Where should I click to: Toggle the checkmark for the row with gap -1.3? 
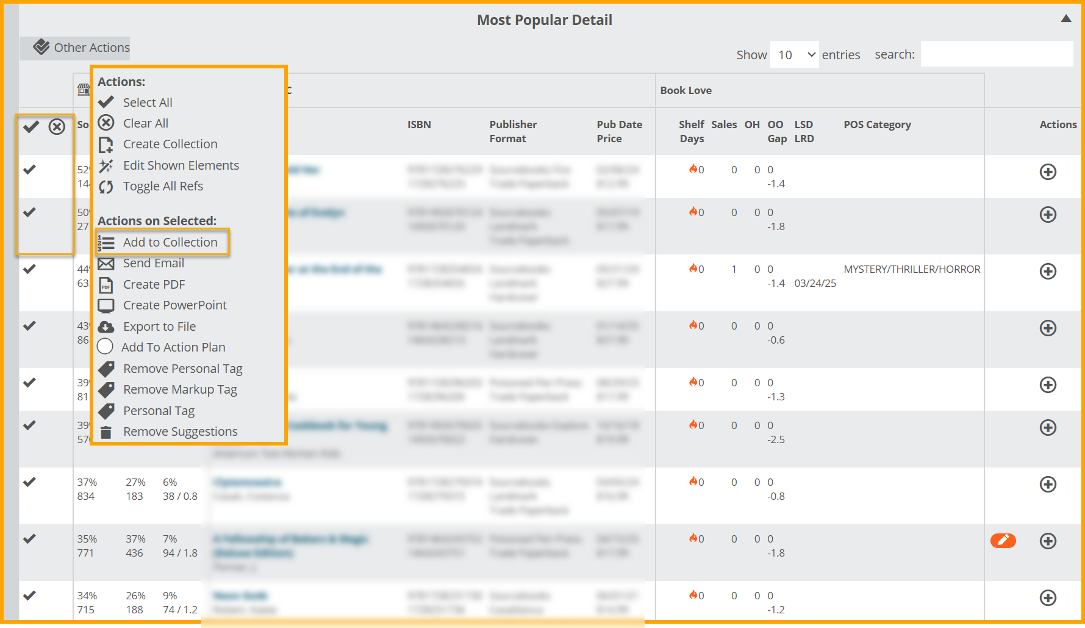[29, 383]
